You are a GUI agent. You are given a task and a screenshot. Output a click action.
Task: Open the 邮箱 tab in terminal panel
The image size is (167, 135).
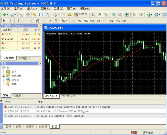pyautogui.click(x=18, y=126)
